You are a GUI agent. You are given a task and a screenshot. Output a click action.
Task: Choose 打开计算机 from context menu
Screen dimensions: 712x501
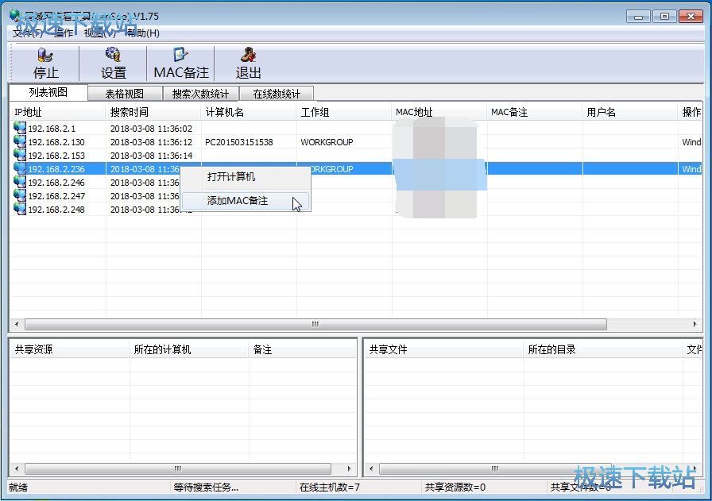(246, 177)
